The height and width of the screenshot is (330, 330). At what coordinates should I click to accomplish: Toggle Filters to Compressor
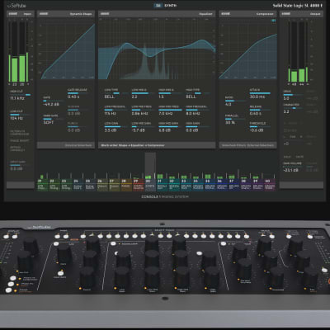coord(20,133)
